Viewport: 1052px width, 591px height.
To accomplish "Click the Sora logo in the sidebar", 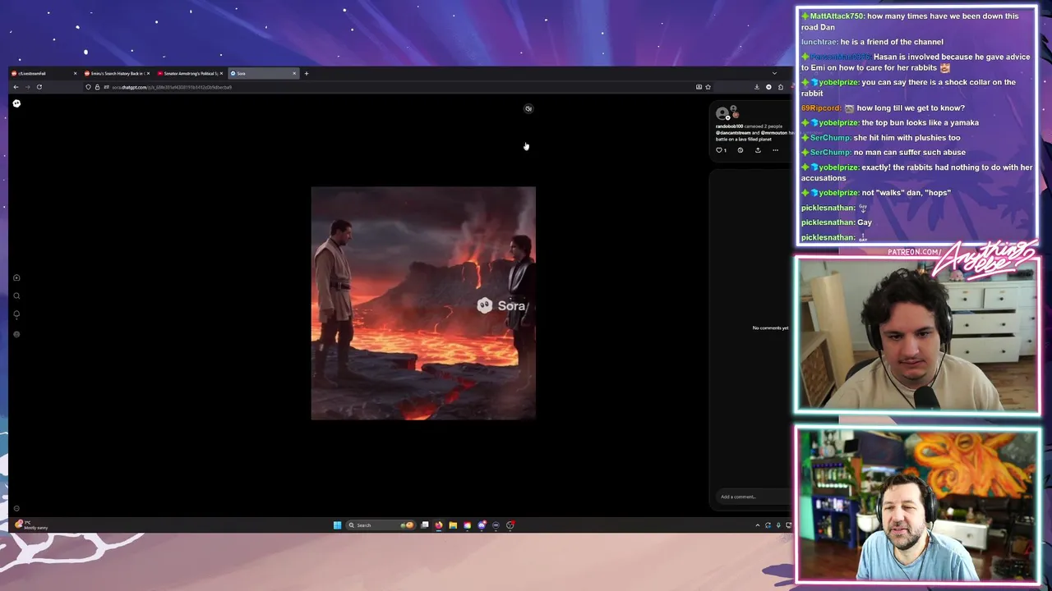I will [x=16, y=103].
